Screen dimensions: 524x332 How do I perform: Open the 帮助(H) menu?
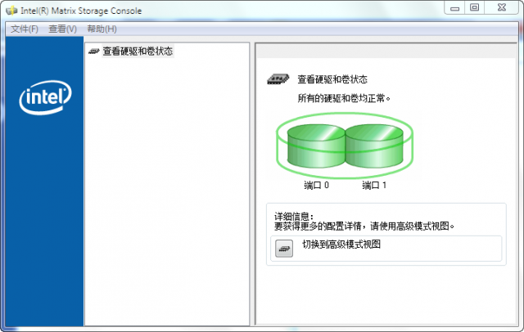pyautogui.click(x=102, y=29)
